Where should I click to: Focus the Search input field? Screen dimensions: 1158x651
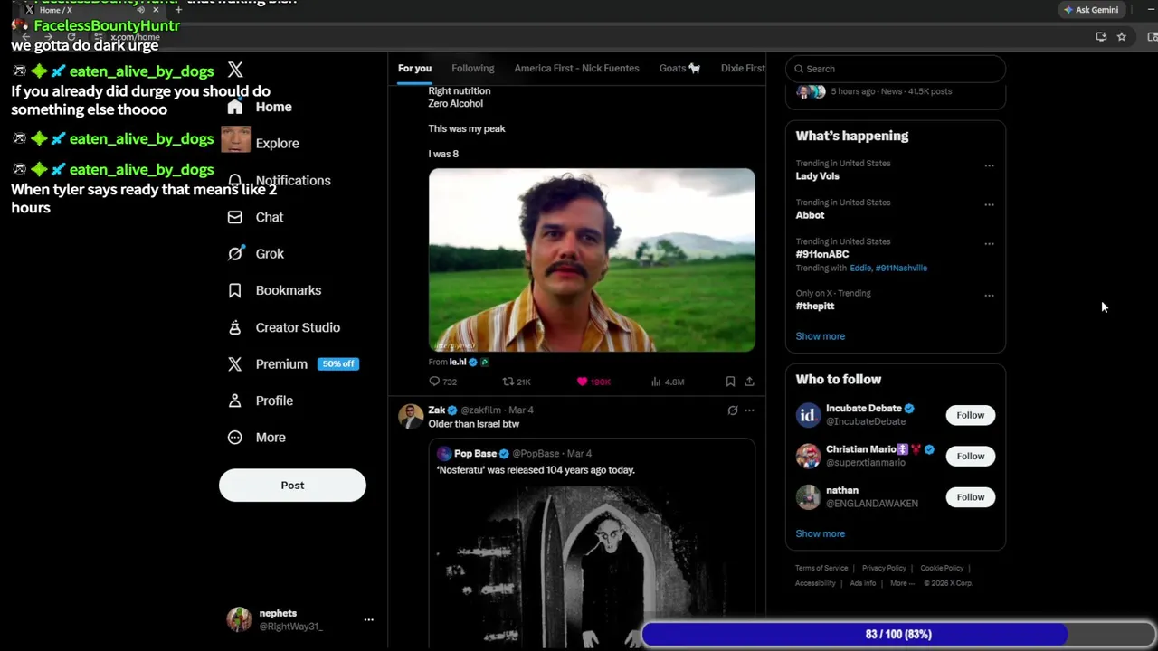click(x=896, y=69)
